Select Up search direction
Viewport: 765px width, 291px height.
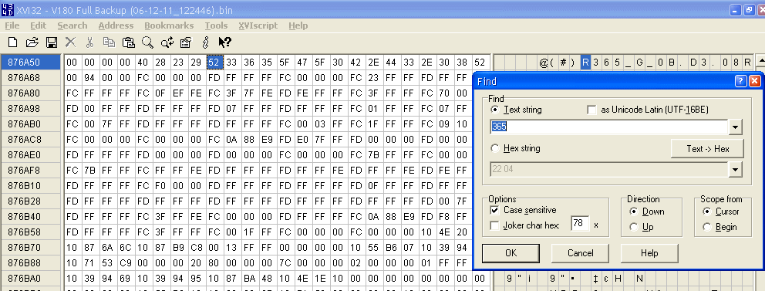633,227
